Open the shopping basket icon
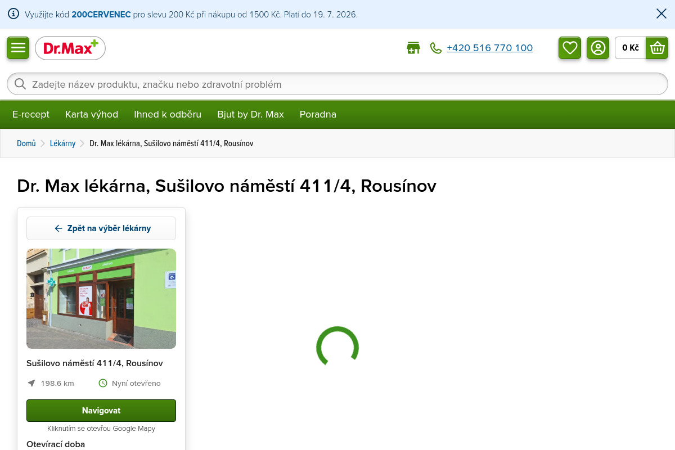 tap(657, 48)
